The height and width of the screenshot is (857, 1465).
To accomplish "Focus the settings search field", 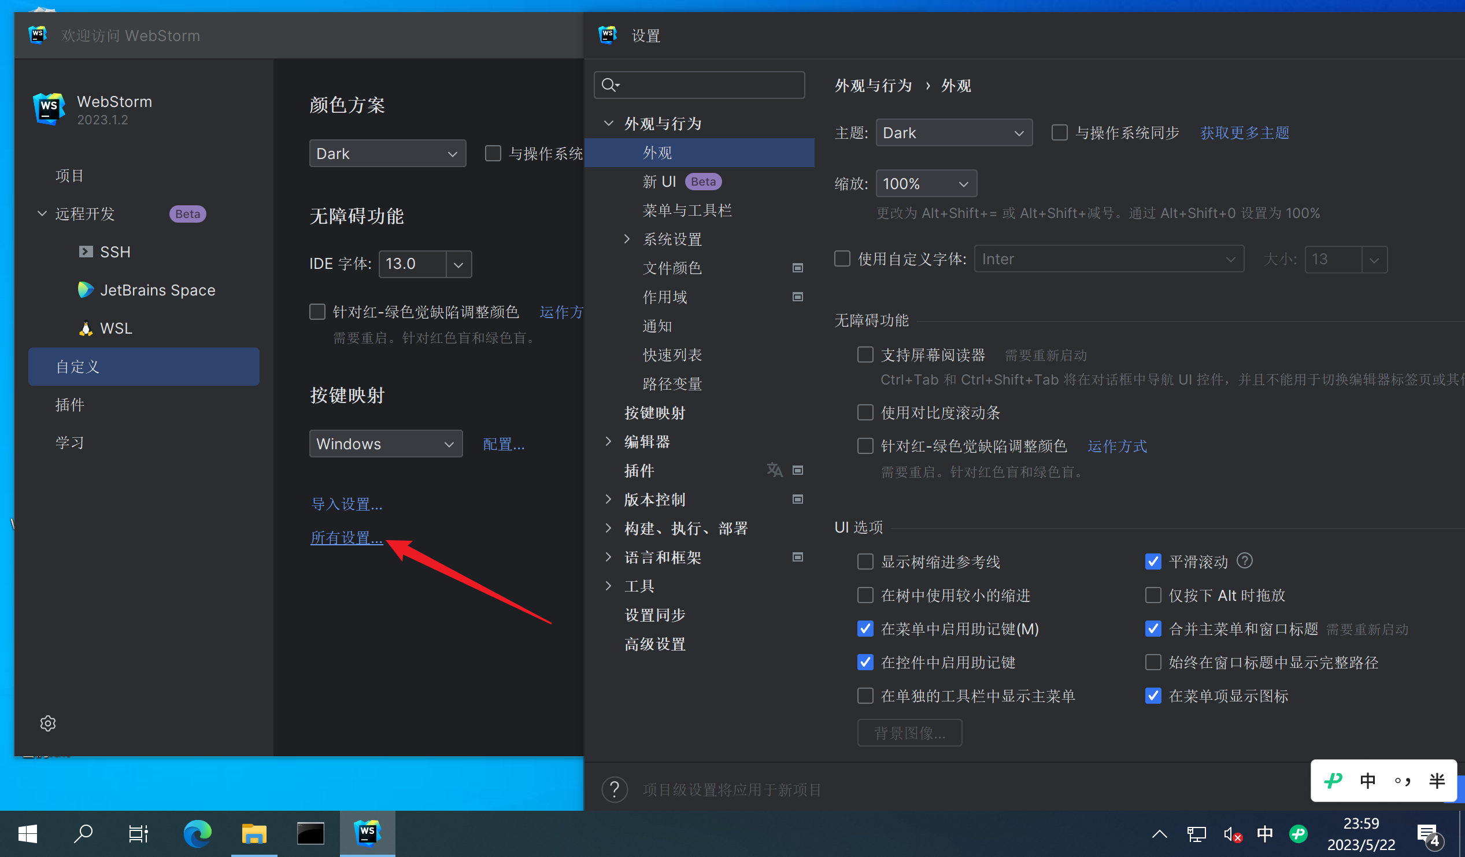I will click(x=700, y=85).
